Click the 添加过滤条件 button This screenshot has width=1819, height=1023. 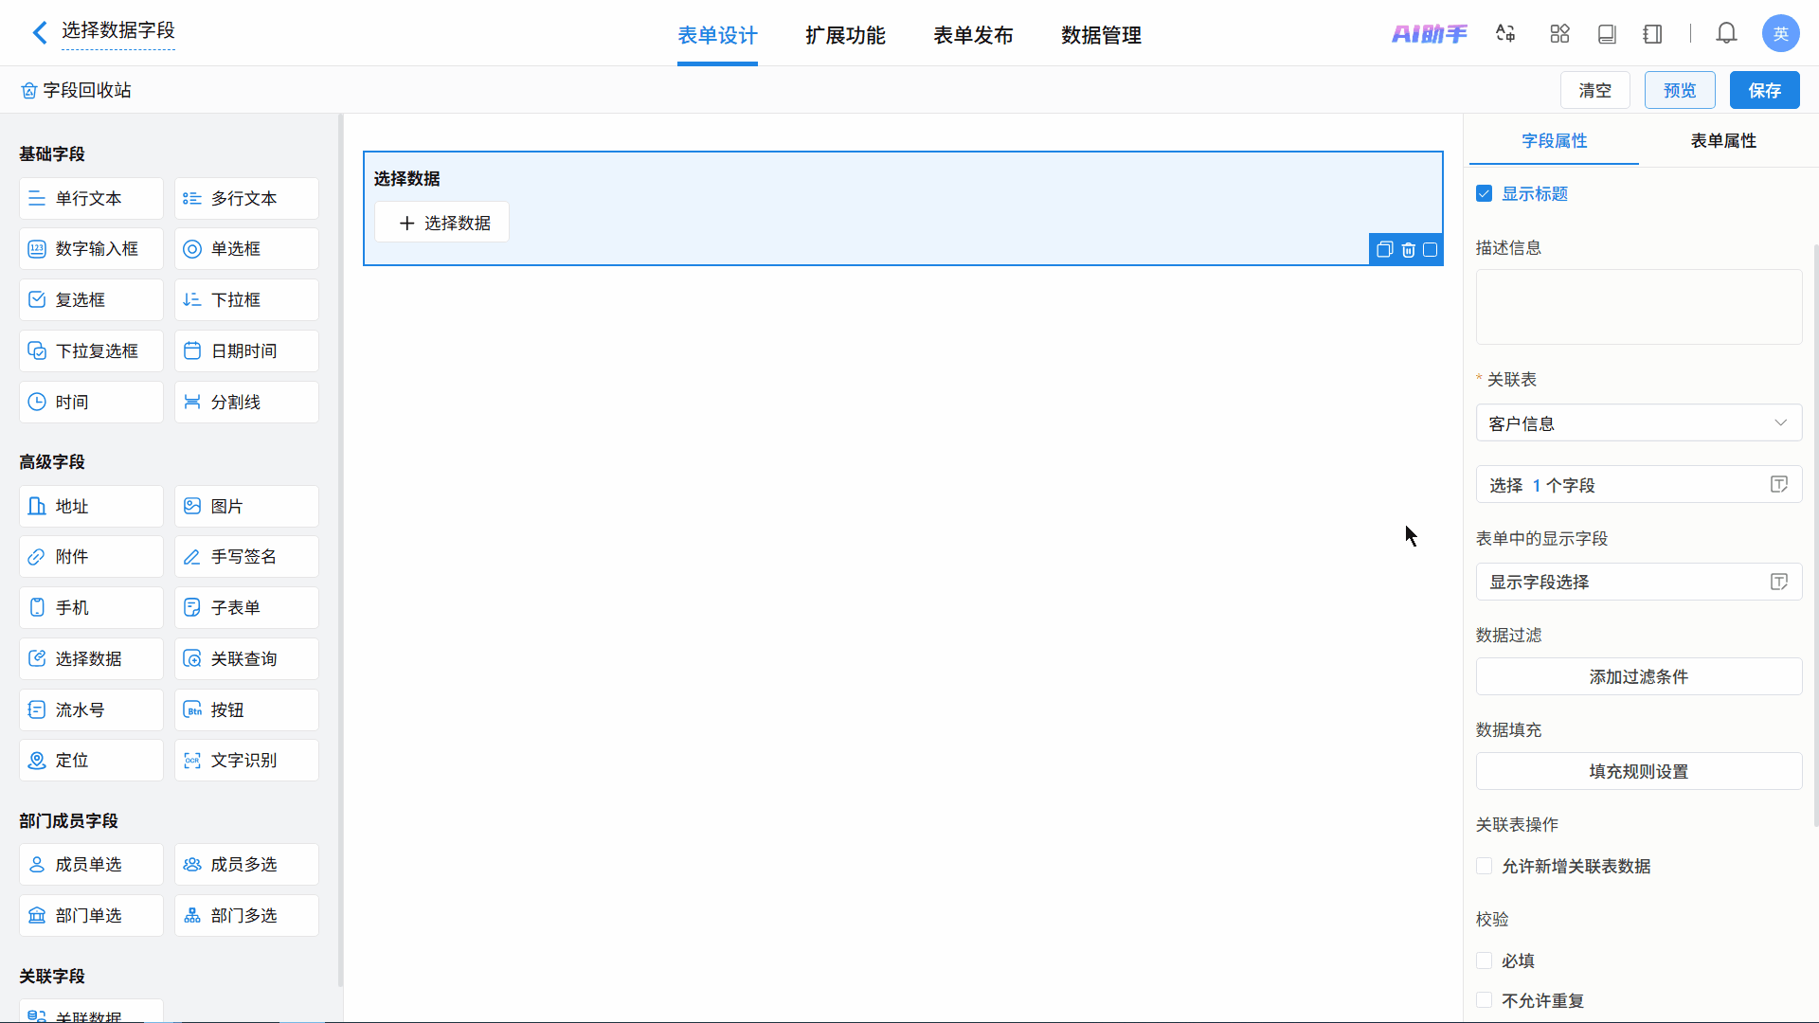[1638, 676]
